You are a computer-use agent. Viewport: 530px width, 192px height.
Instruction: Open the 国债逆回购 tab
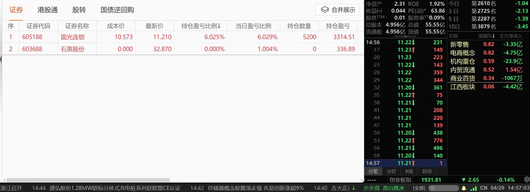117,10
